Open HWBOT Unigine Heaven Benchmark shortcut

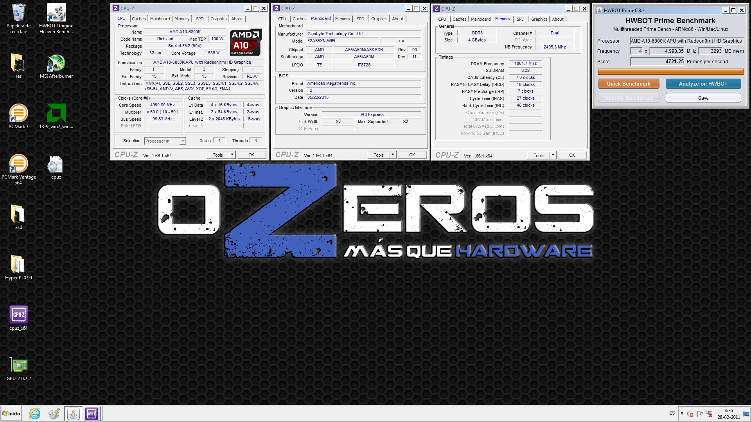click(56, 18)
